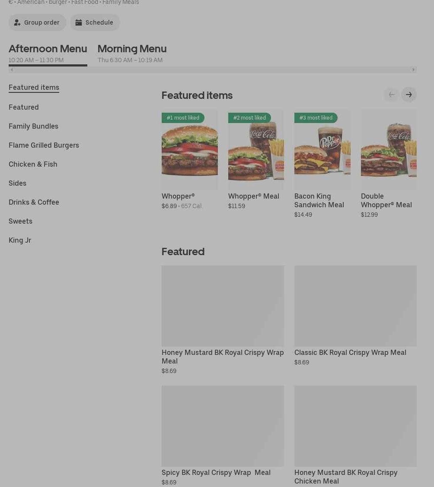
Task: Go back with the left carousel arrow
Action: 392,95
